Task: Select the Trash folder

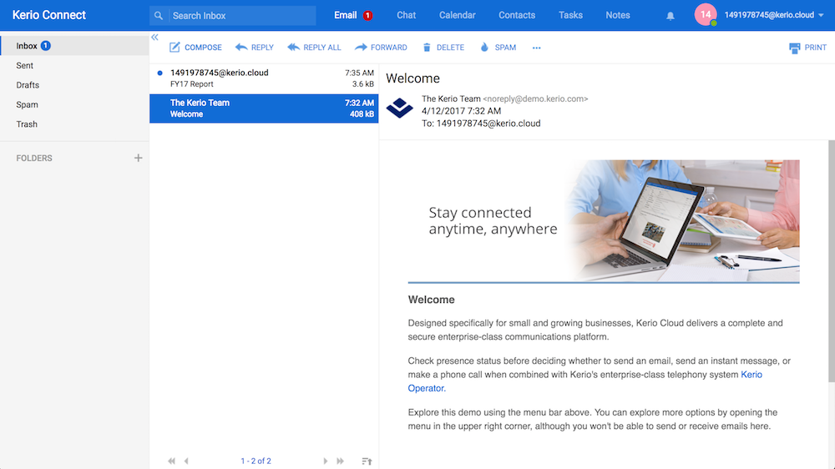Action: pos(74,124)
